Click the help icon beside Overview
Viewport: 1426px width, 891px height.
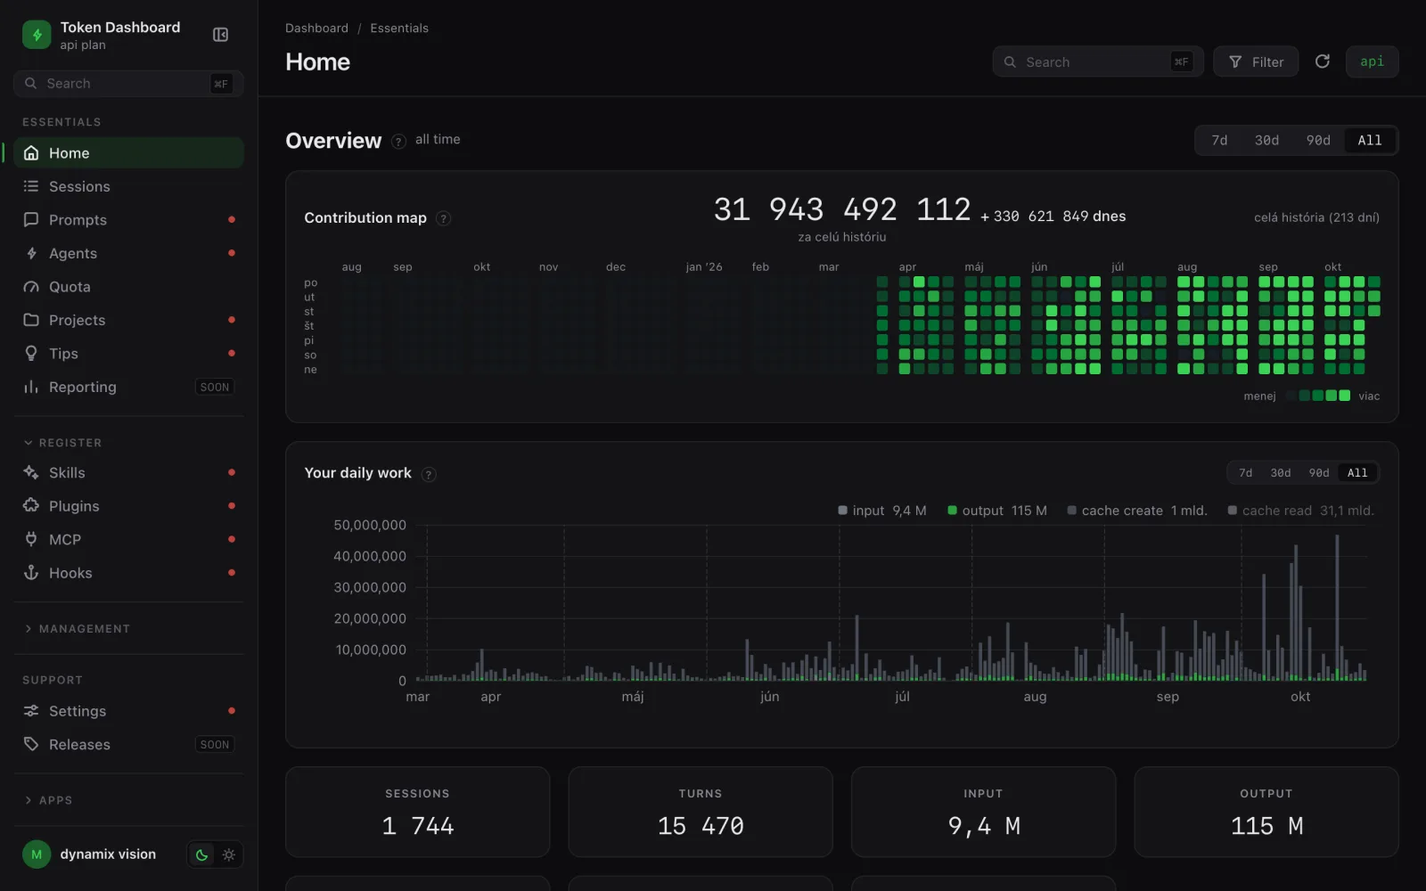(x=398, y=142)
